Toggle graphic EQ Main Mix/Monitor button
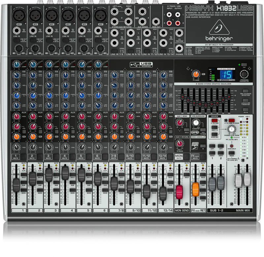Image resolution: width=264 pixels, height=257 pixels. (x=246, y=100)
